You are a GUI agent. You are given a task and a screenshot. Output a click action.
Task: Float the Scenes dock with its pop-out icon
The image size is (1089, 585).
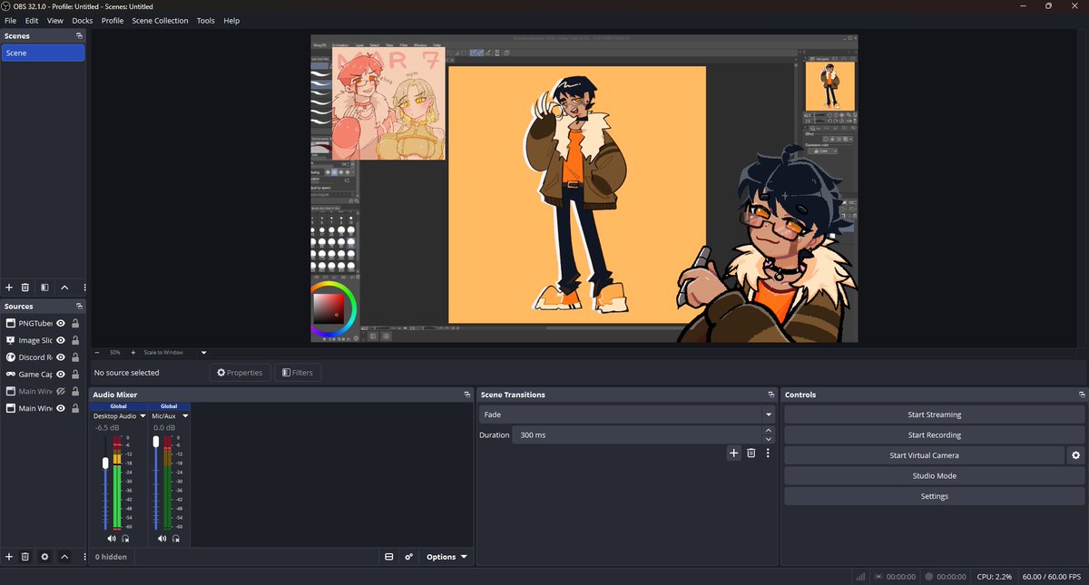80,36
